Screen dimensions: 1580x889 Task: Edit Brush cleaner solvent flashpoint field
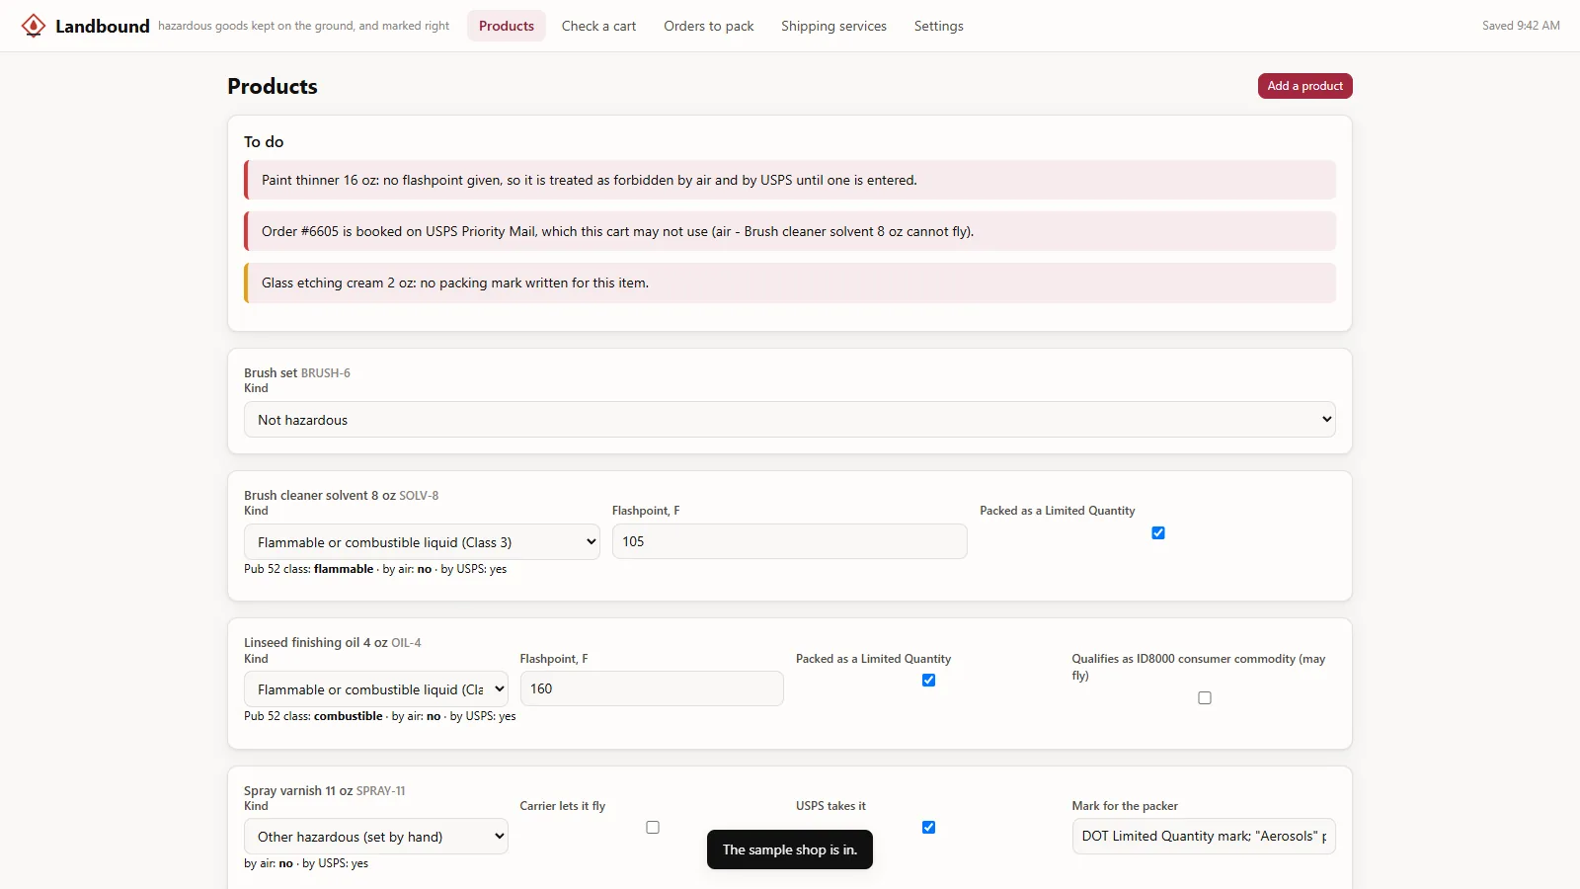pyautogui.click(x=789, y=541)
